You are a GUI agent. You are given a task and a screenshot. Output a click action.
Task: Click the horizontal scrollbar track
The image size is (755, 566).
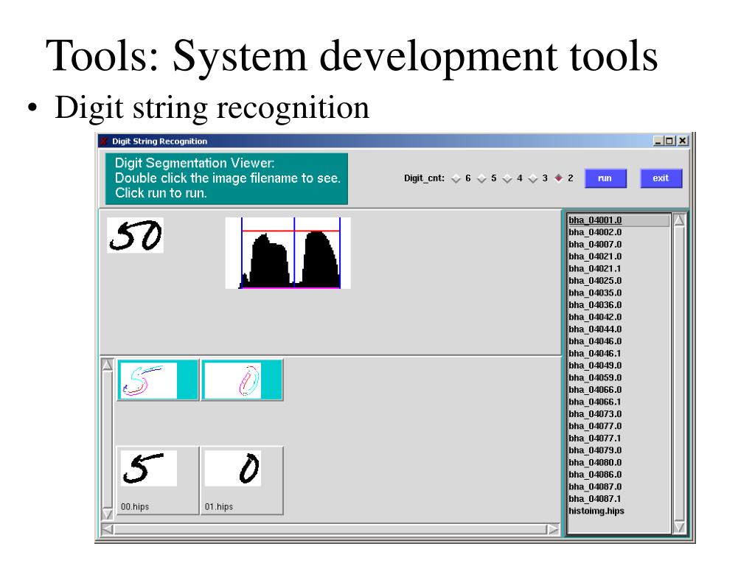coord(330,529)
